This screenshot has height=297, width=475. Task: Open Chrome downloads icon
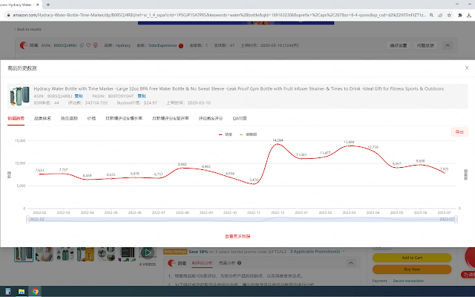(469, 15)
